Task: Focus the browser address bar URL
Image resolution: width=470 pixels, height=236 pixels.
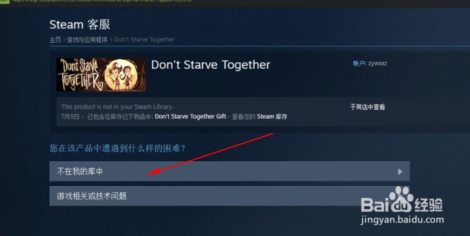Action: [102, 1]
